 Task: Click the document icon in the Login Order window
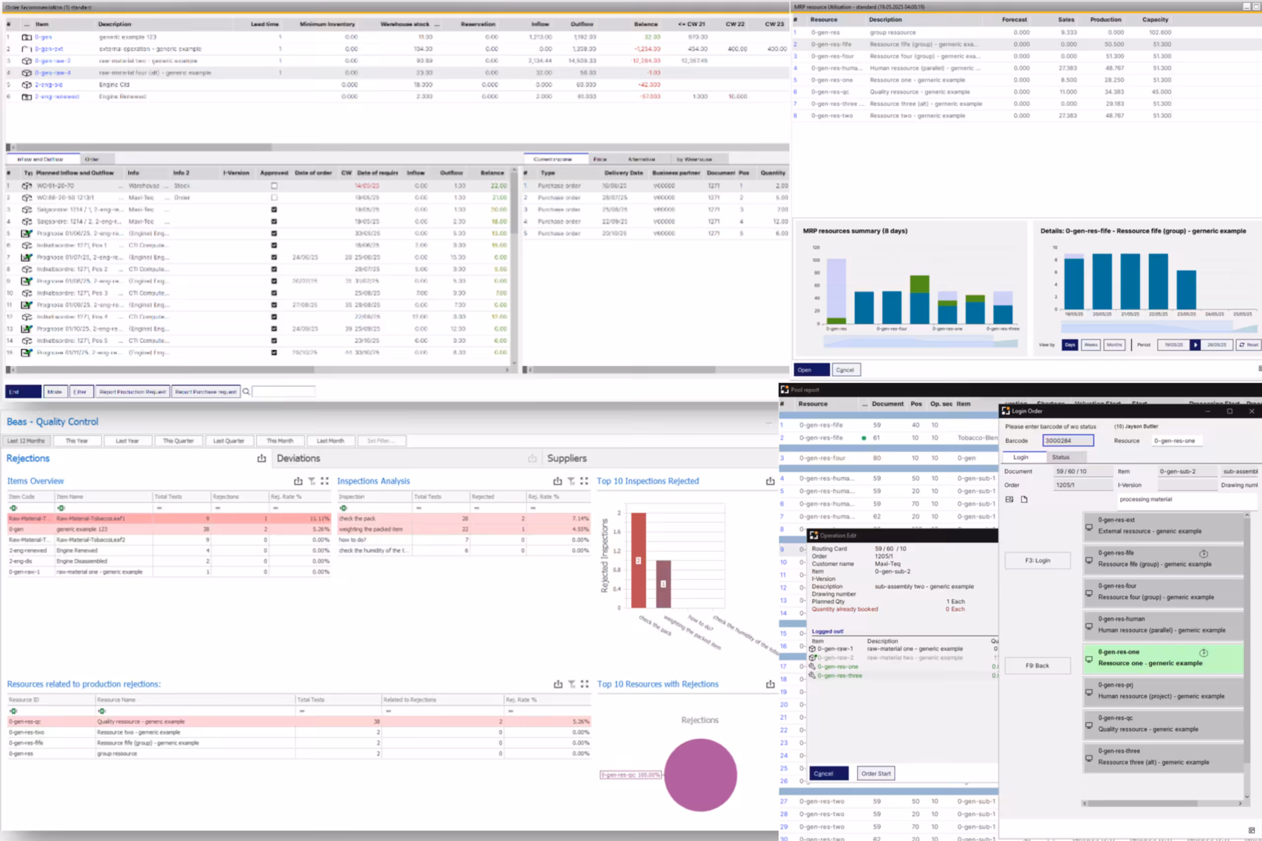click(1024, 499)
